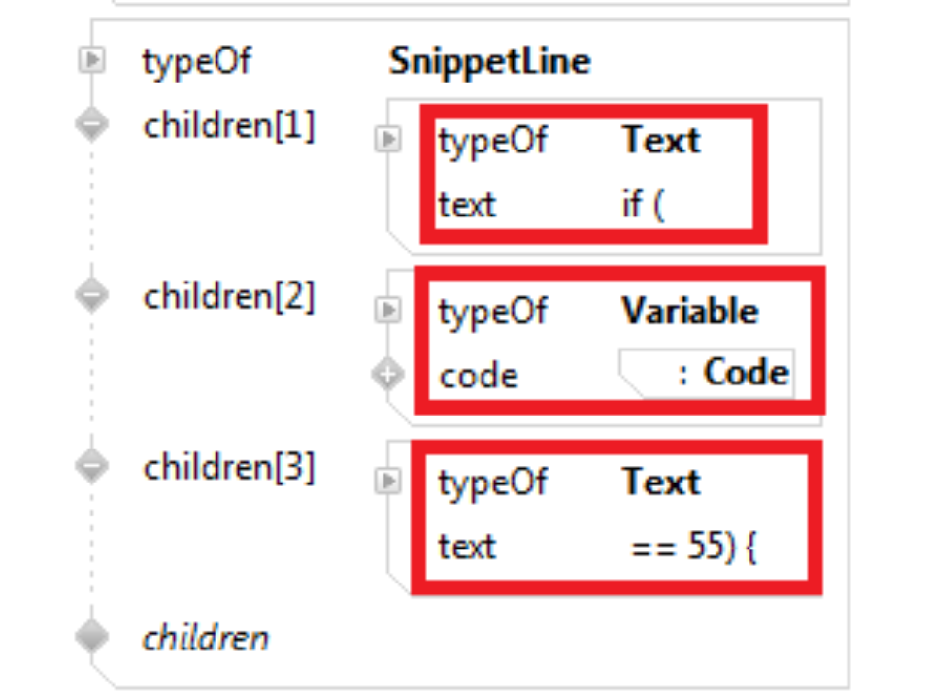Viewport: 932px width, 699px height.
Task: Click the arrow icon next to Variable typeOf
Action: 388,311
